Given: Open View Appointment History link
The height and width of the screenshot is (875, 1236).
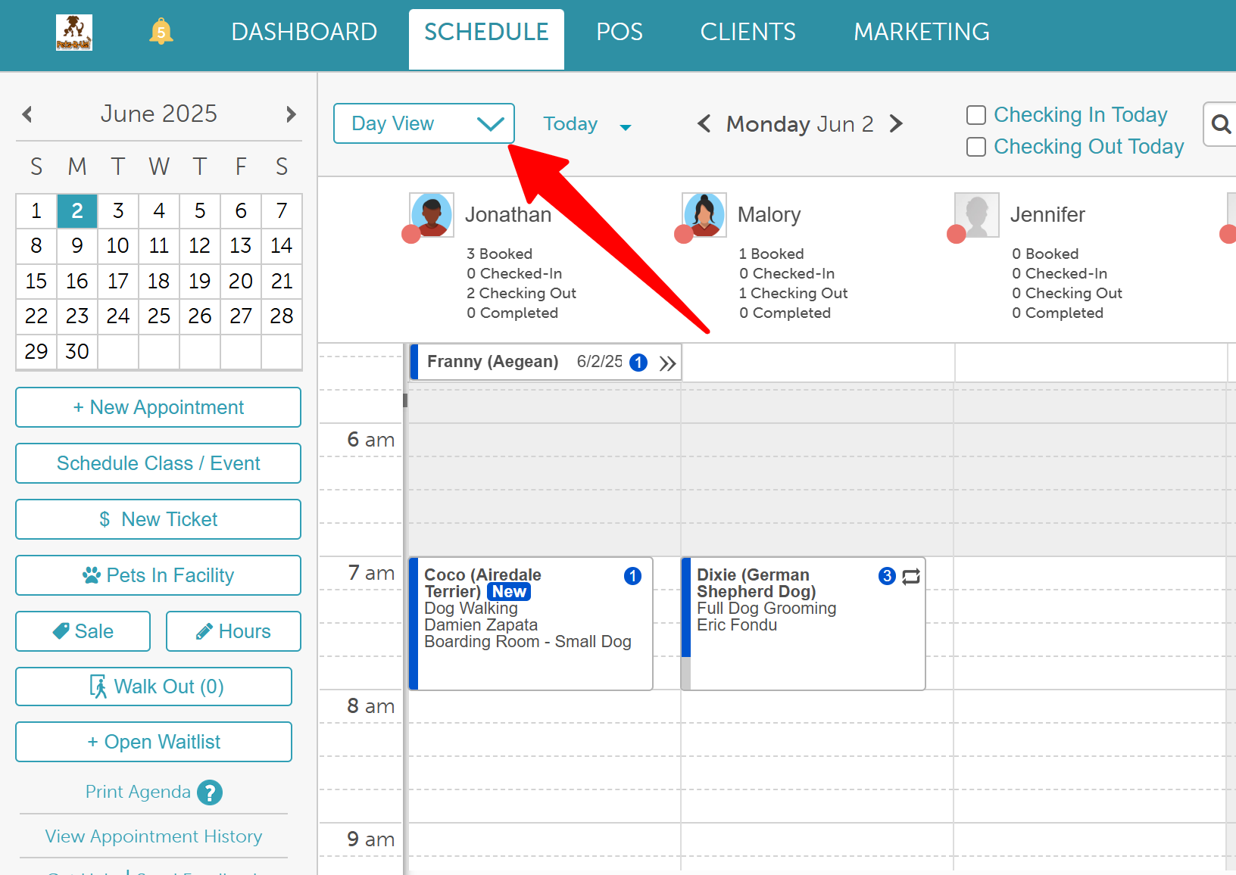Looking at the screenshot, I should (154, 836).
